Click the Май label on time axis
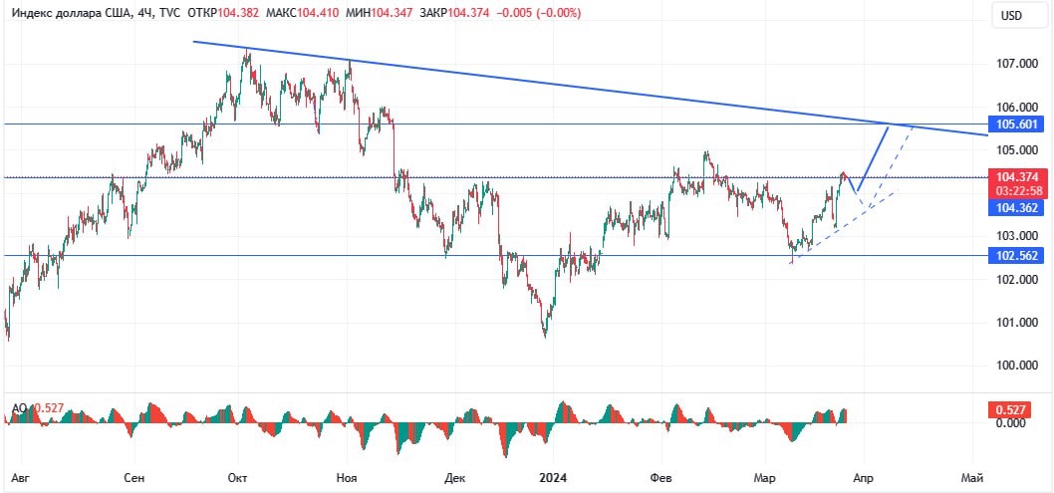This screenshot has width=1054, height=493. (972, 478)
